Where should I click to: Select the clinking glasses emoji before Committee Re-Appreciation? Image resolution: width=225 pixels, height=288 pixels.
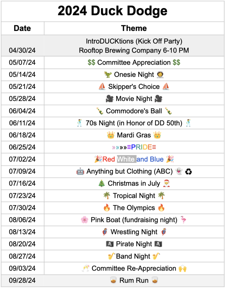85,268
